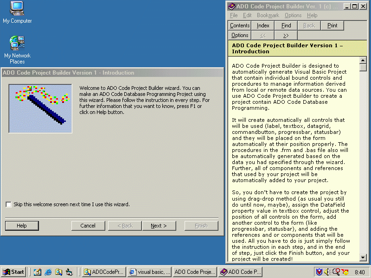The image size is (371, 278).
Task: Click the Contents button in help toolbar
Action: 240,25
